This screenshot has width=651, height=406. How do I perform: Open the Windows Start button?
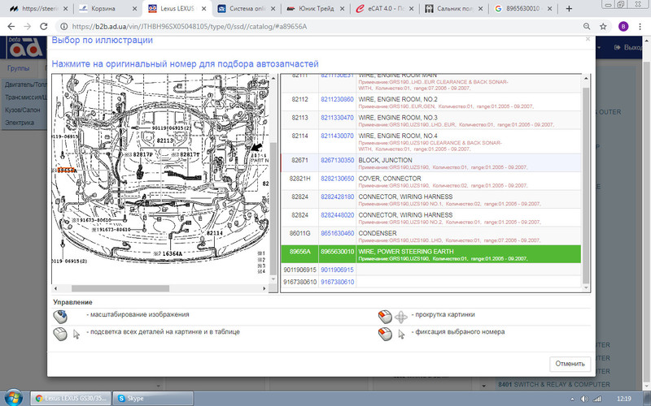pyautogui.click(x=14, y=398)
